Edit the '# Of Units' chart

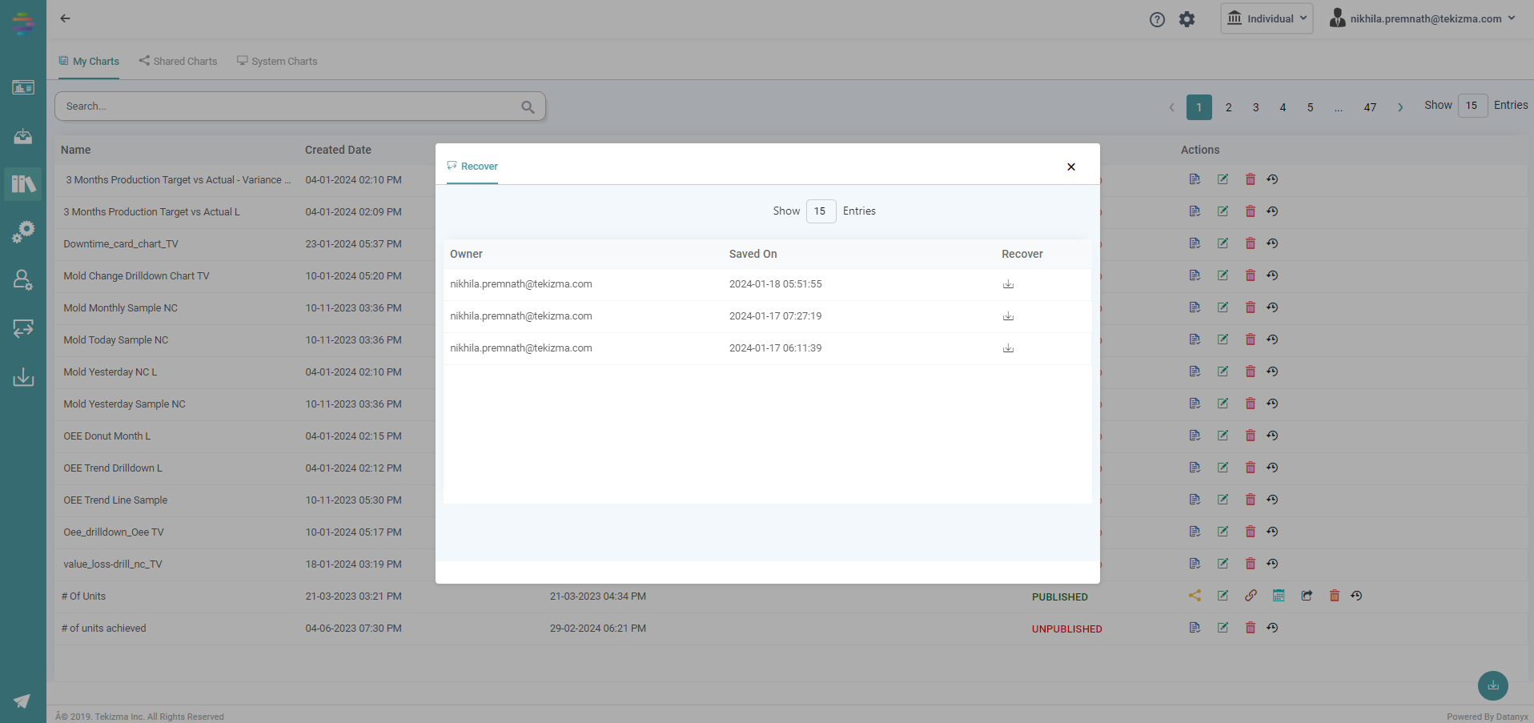pos(1223,596)
